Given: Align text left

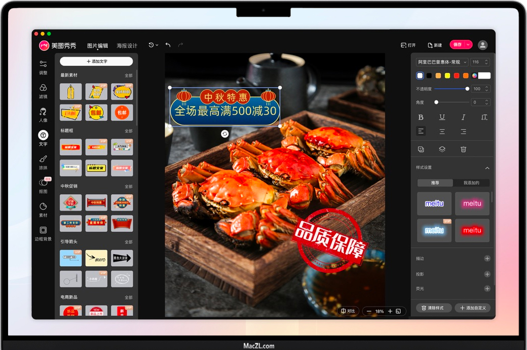Looking at the screenshot, I should (x=421, y=131).
